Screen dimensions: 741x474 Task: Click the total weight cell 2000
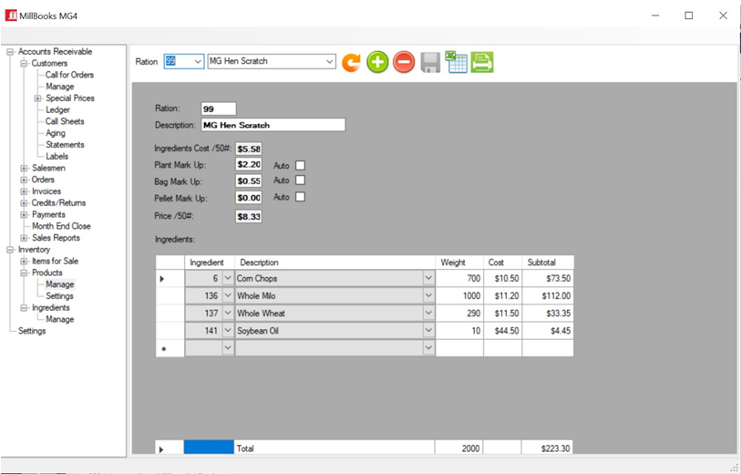pyautogui.click(x=458, y=448)
